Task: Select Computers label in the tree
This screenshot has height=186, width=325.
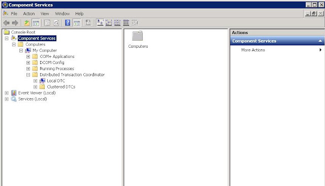Action: tap(35, 44)
